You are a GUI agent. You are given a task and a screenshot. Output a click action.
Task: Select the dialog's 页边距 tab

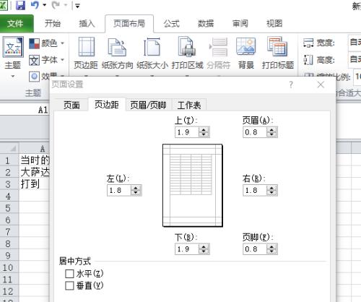(107, 105)
